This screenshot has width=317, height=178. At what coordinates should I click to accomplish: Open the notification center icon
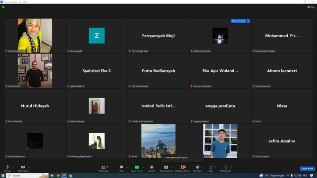tap(312, 176)
